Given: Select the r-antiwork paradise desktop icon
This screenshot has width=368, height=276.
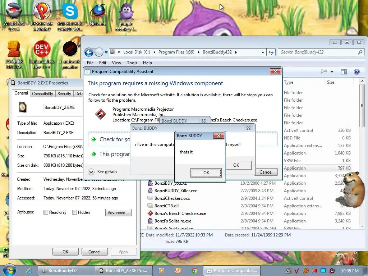Looking at the screenshot, I should click(70, 55).
